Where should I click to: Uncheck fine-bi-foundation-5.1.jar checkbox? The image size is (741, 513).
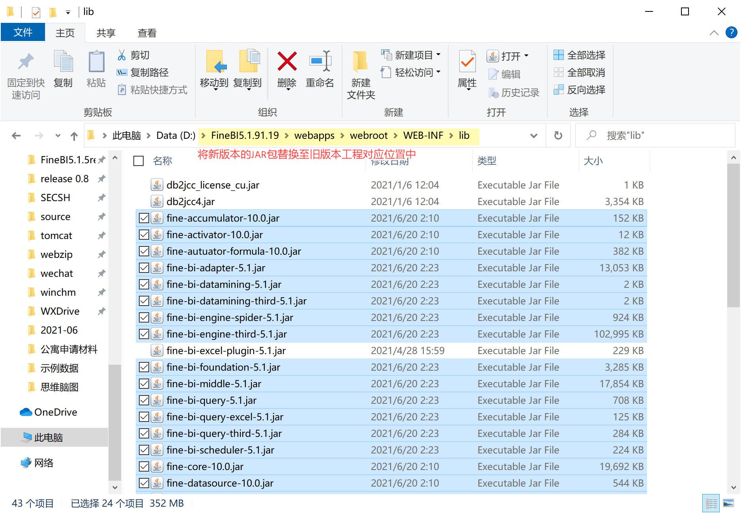(144, 367)
